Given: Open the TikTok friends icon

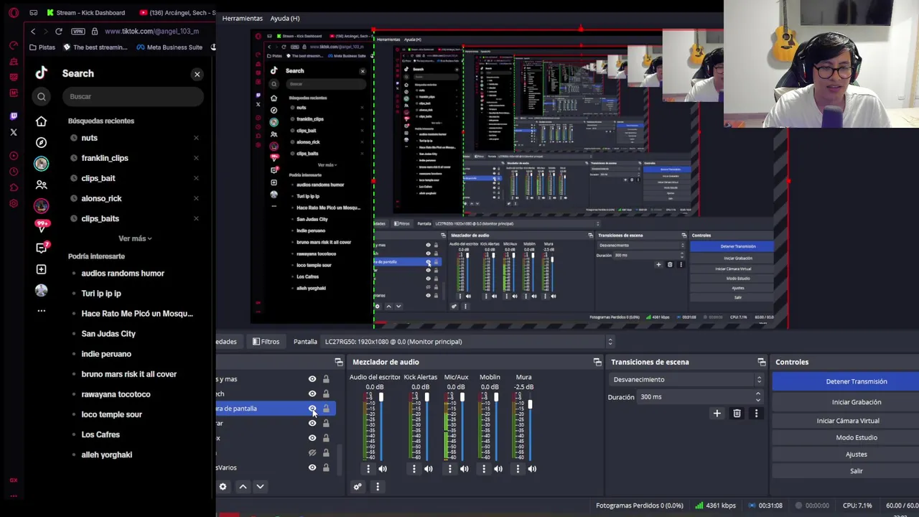Looking at the screenshot, I should [x=42, y=185].
